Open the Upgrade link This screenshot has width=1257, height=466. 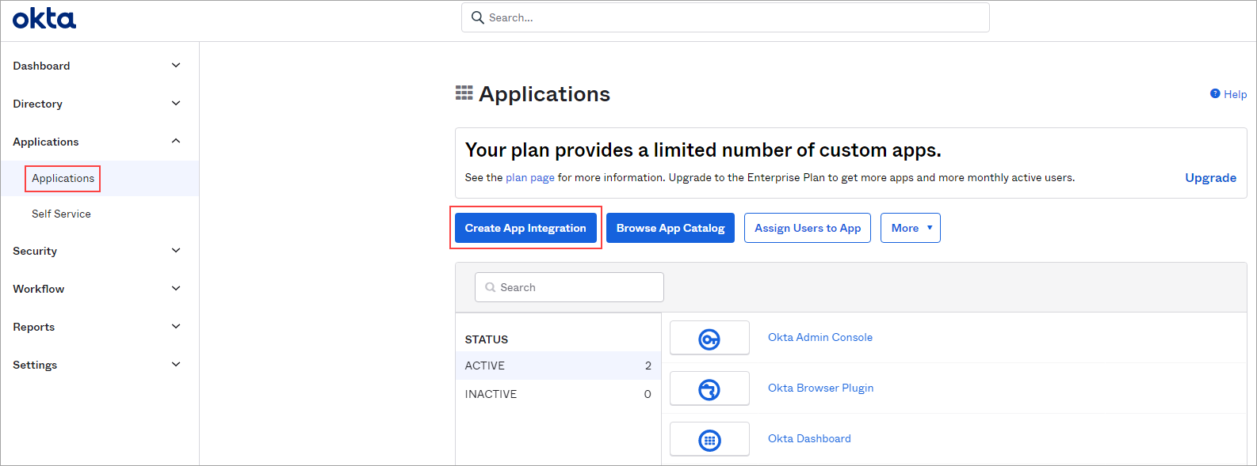[1210, 178]
